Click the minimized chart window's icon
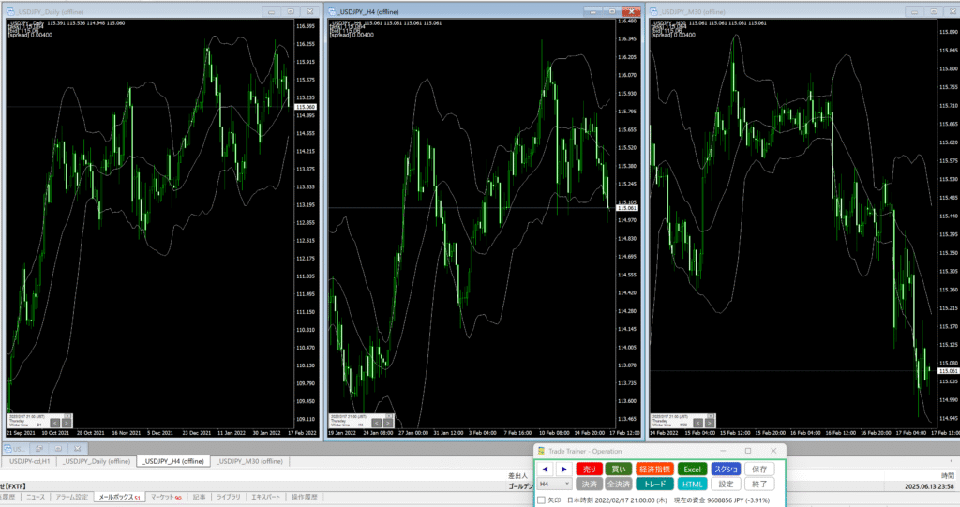Image resolution: width=960 pixels, height=507 pixels. [7, 449]
